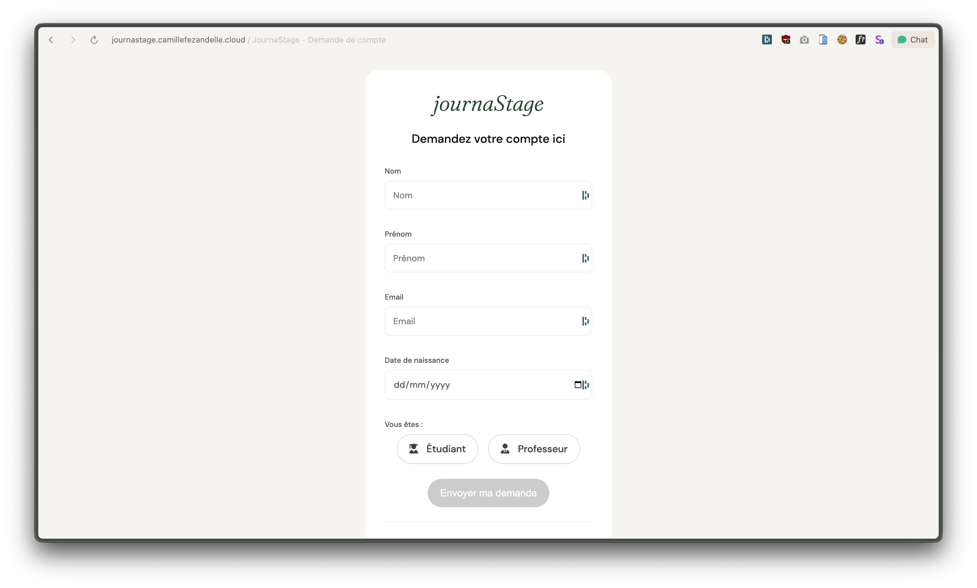Reload the page with refresh icon
Viewport: 977px width, 588px height.
pos(94,39)
